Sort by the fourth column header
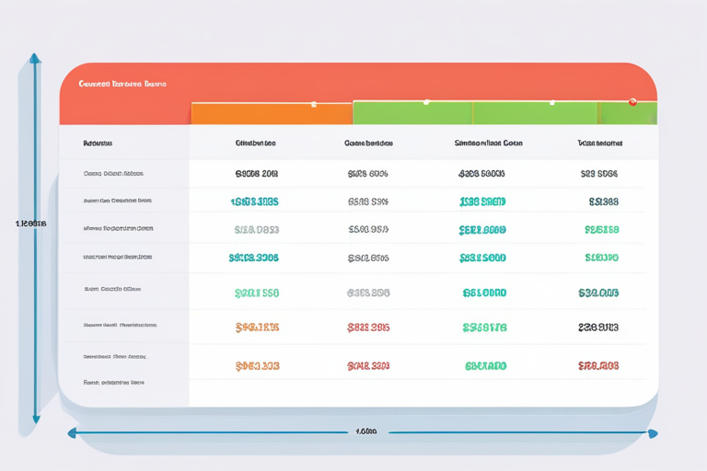The height and width of the screenshot is (471, 707). pos(488,144)
